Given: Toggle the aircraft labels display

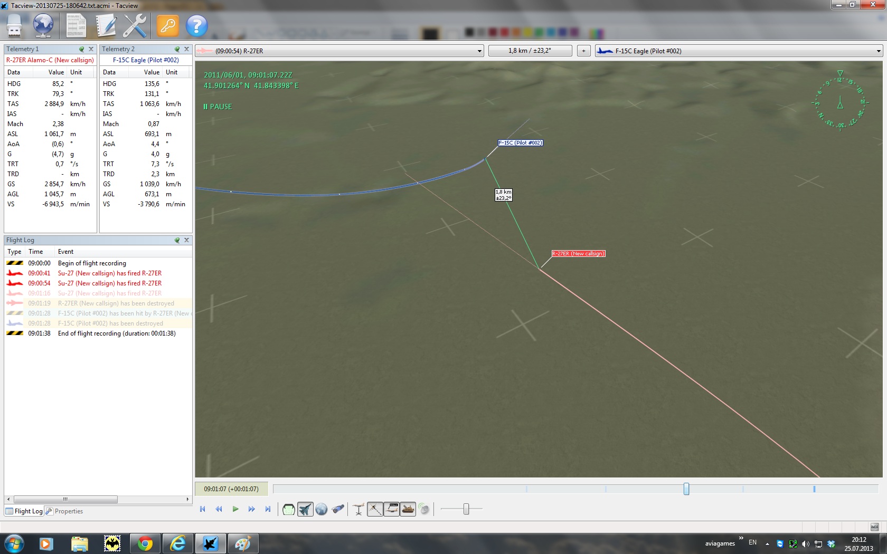Looking at the screenshot, I should (x=391, y=509).
